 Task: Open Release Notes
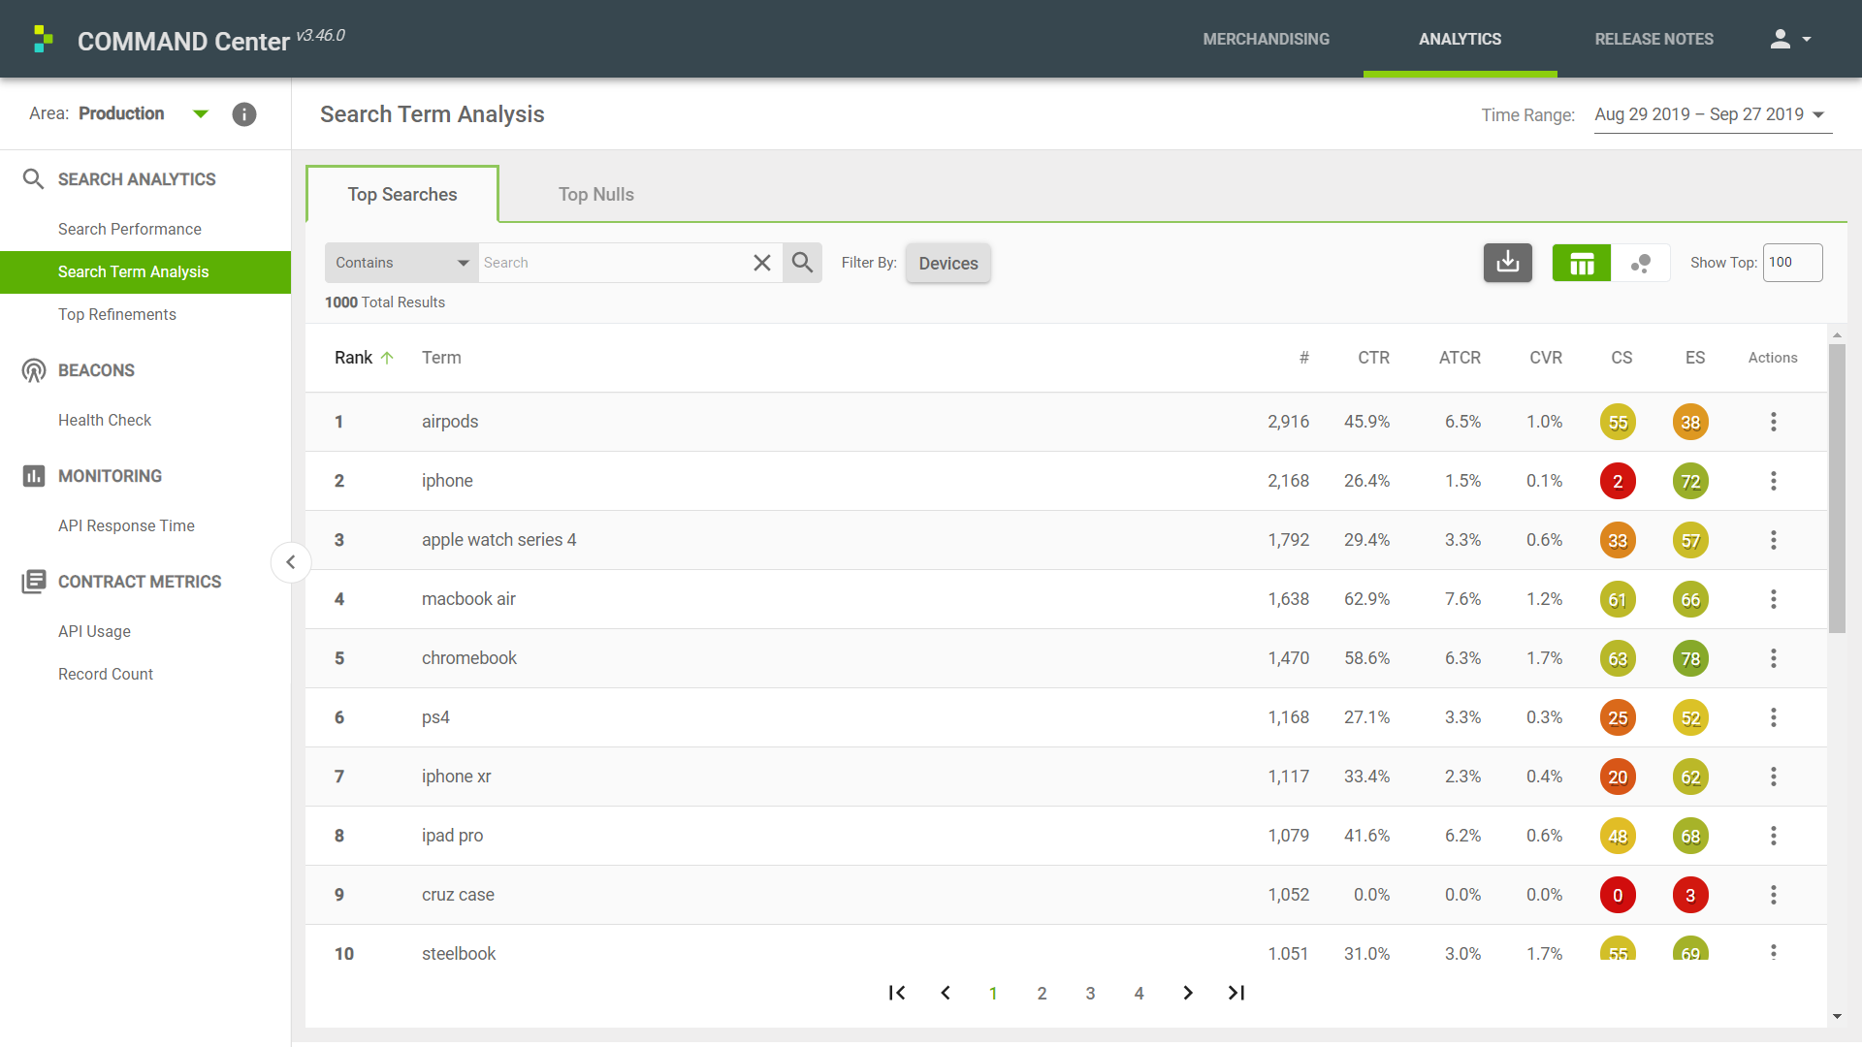[1653, 39]
